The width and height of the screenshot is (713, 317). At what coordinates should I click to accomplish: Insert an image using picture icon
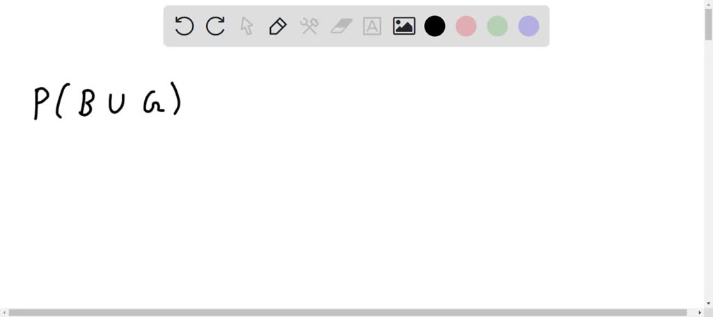404,26
